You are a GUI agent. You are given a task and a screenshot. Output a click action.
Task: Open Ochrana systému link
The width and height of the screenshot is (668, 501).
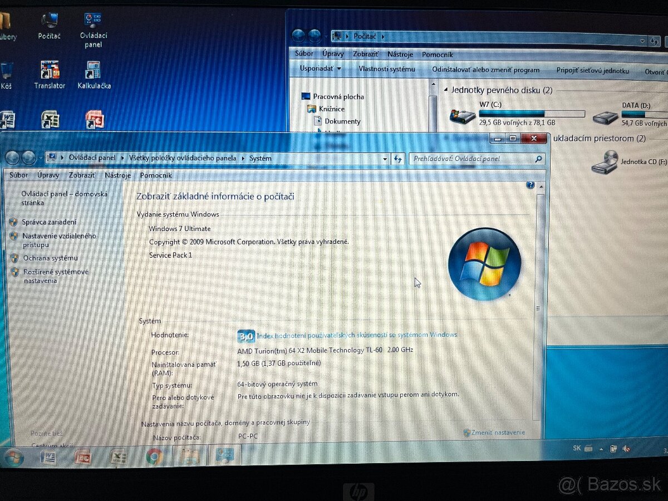click(50, 258)
